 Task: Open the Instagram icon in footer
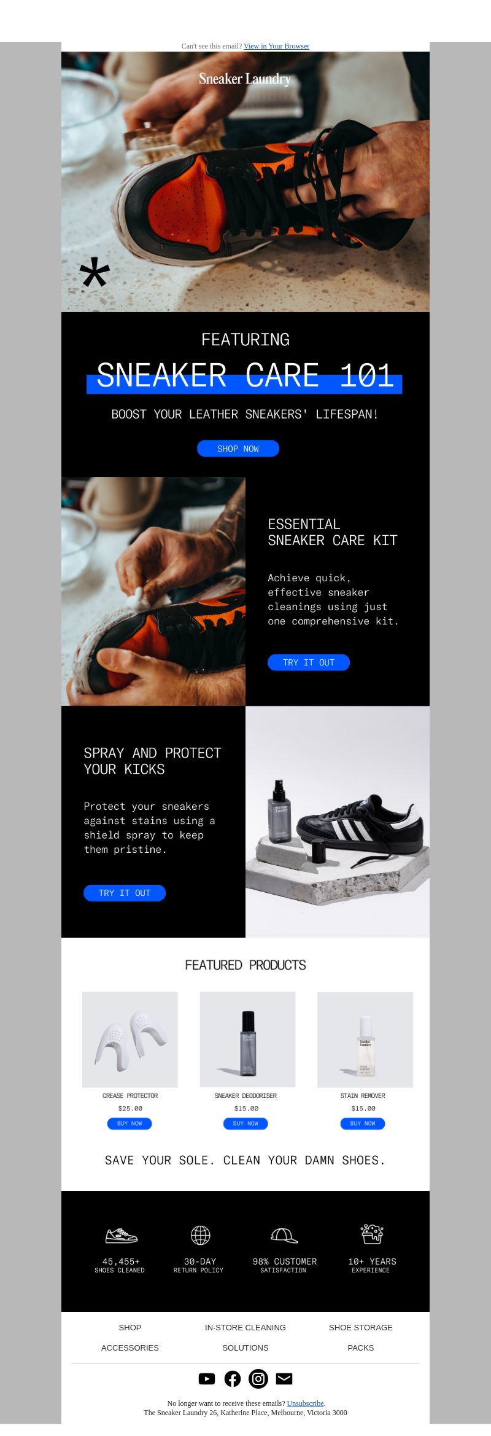258,1379
